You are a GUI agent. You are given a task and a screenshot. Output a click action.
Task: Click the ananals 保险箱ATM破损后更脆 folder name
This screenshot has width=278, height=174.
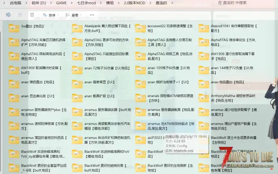pos(170,98)
